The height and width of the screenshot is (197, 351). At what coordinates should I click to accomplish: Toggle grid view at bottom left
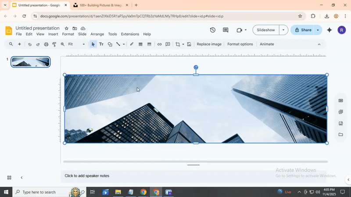coord(9,178)
